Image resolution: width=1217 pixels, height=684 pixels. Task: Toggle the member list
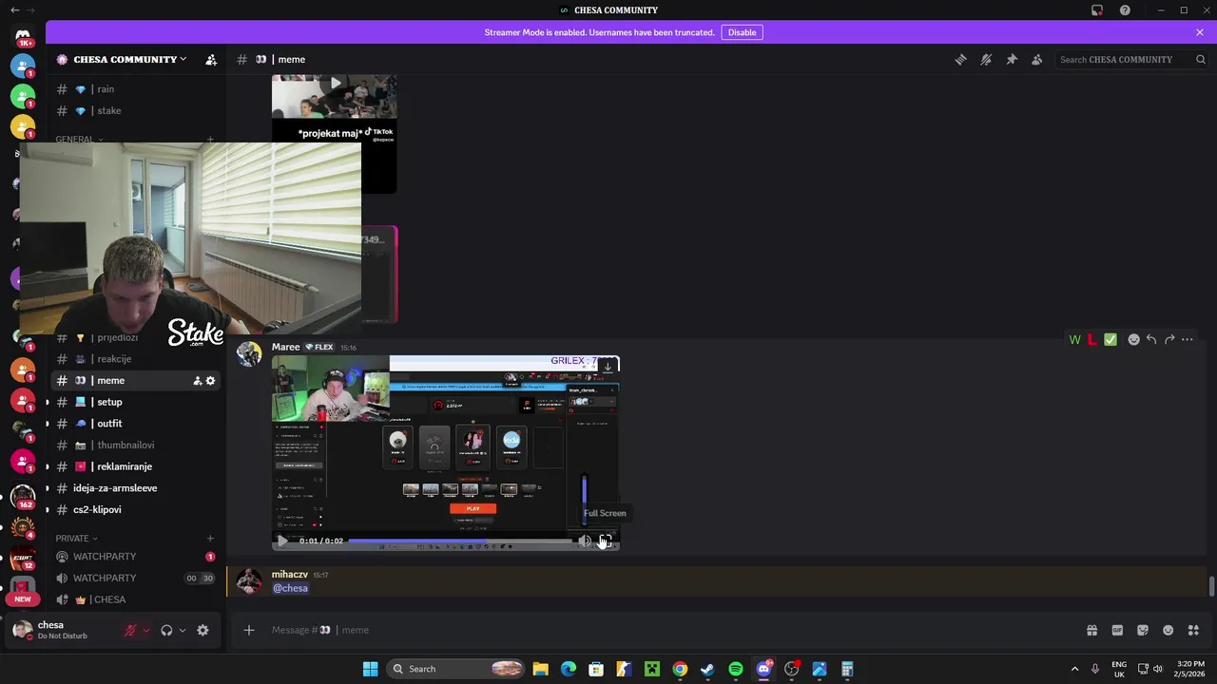(1037, 59)
